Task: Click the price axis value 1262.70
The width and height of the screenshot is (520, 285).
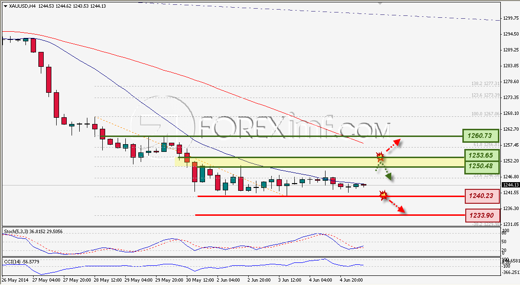Action: (x=511, y=129)
